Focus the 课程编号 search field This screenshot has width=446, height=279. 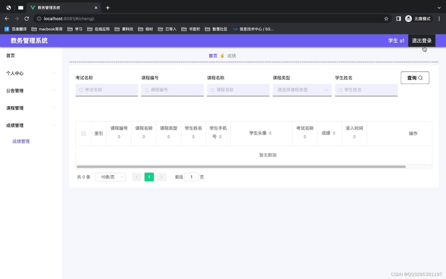tap(172, 90)
